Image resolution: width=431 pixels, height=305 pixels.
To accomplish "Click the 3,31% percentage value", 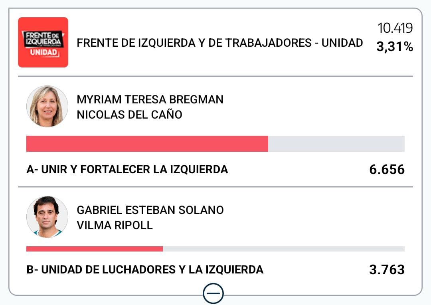I will tap(394, 48).
